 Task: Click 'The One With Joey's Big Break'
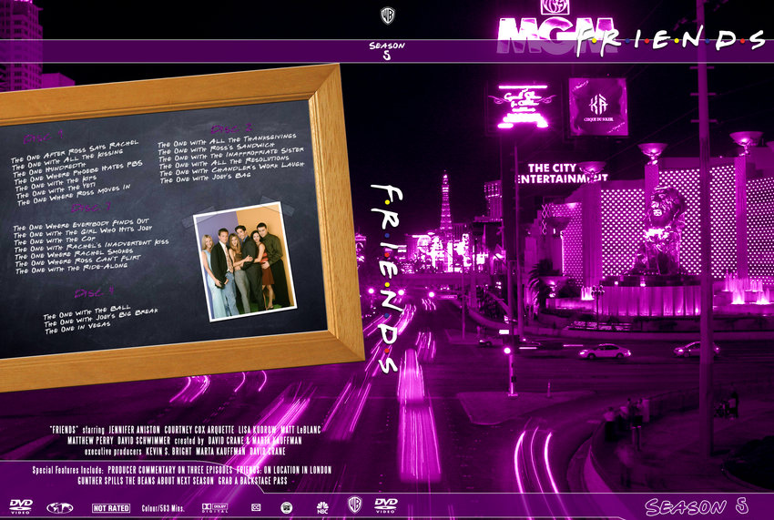[x=101, y=319]
